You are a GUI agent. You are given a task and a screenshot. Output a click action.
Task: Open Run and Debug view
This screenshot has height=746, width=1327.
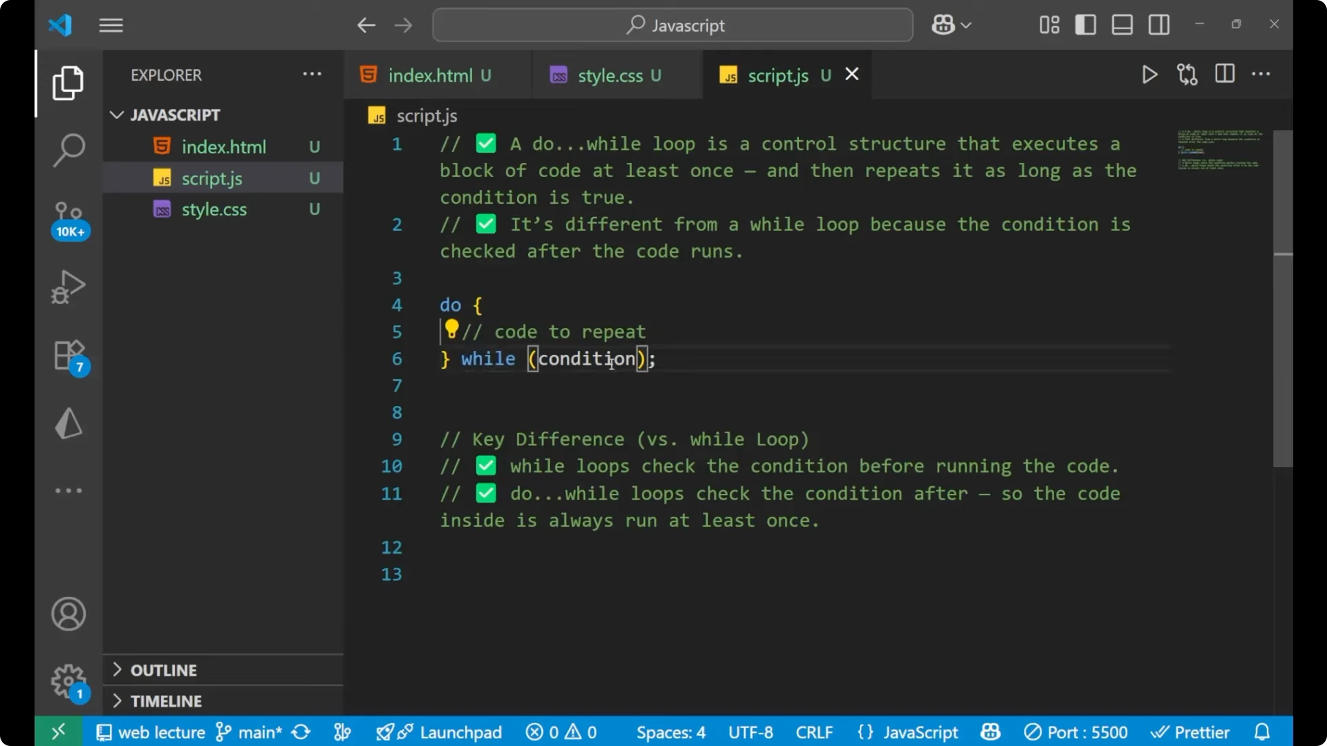click(67, 287)
